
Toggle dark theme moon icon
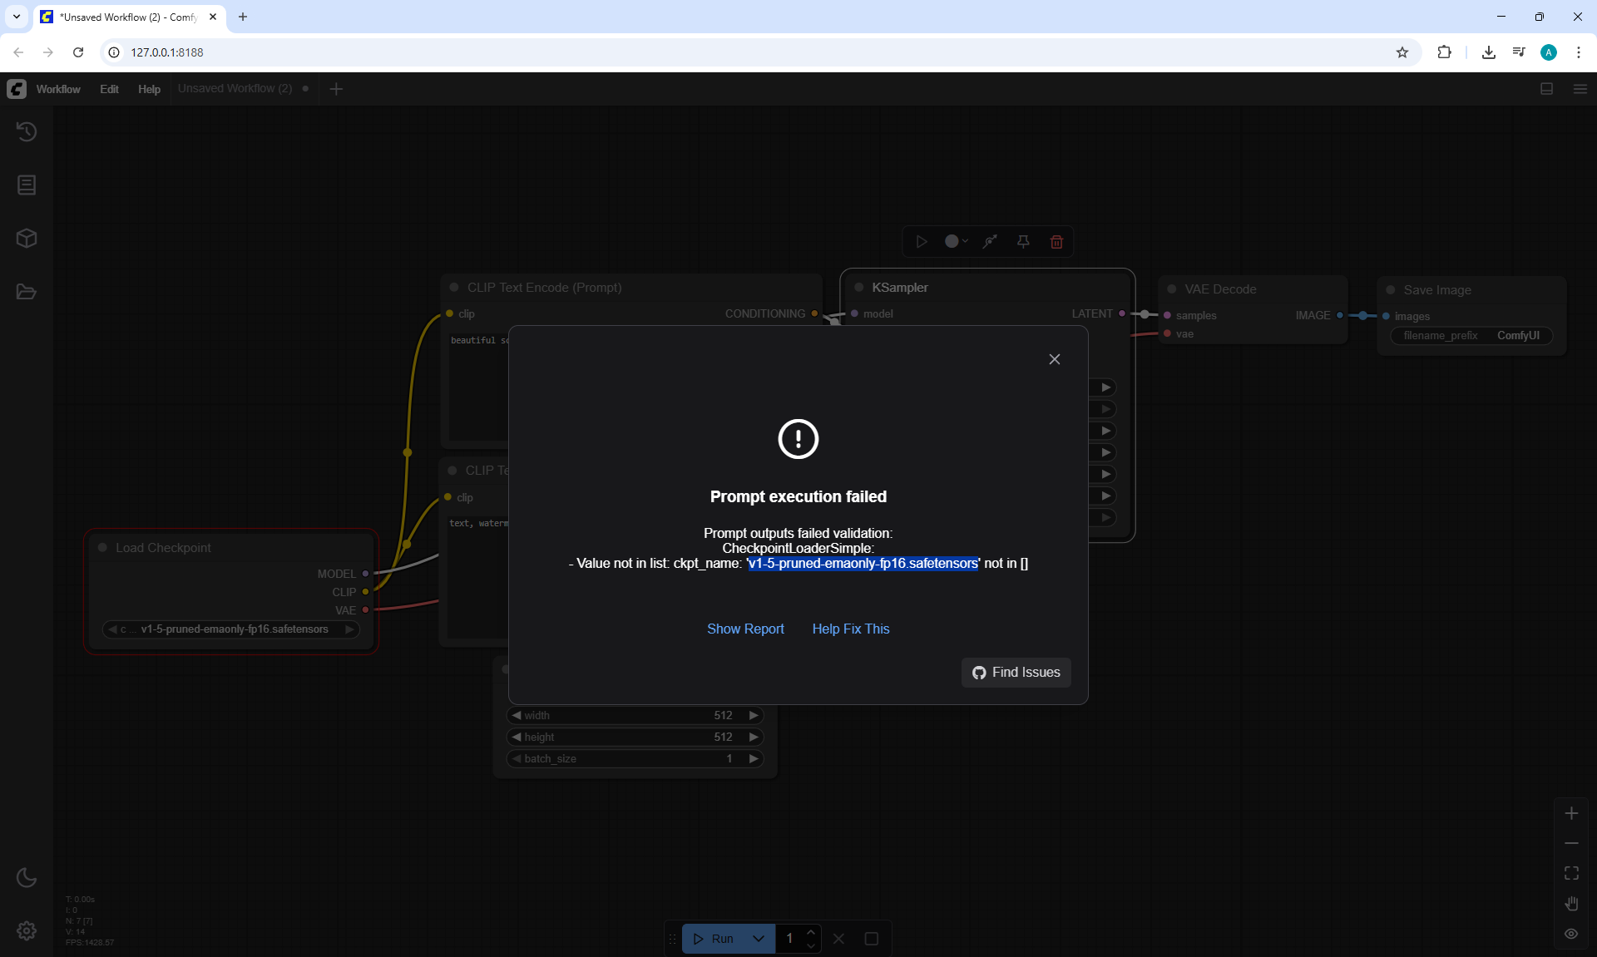coord(27,877)
